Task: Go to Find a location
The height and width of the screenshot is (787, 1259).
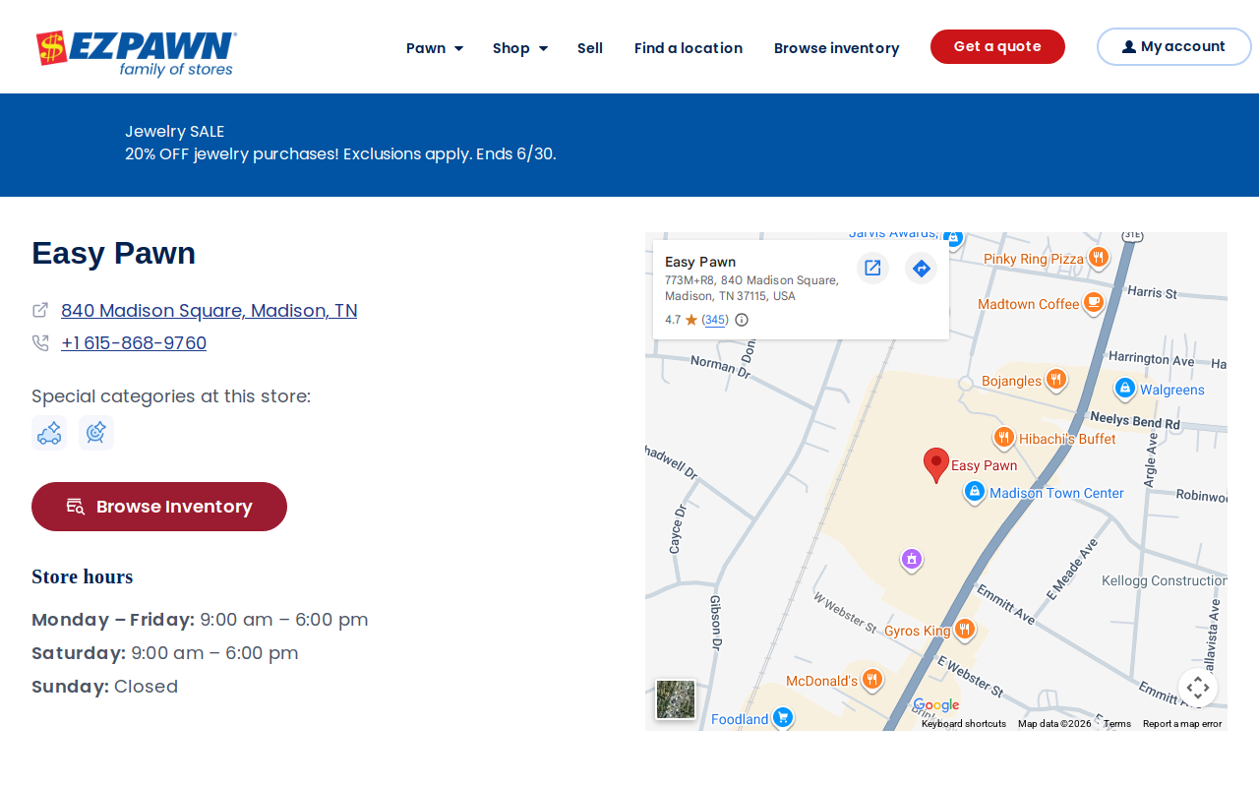Action: tap(689, 48)
